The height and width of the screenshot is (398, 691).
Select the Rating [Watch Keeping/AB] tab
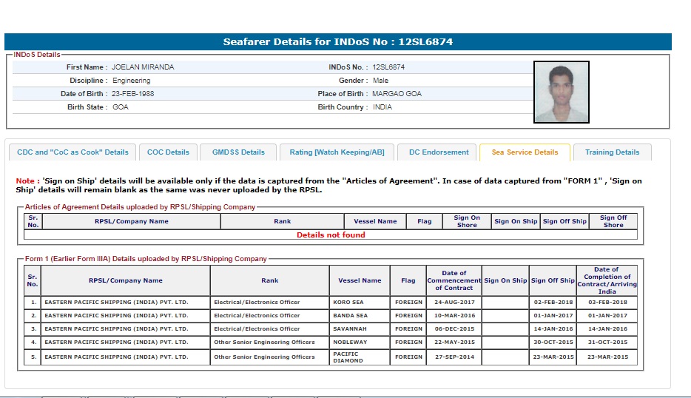click(337, 152)
